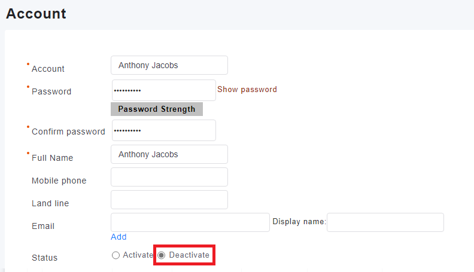474x272 pixels.
Task: Click the Confirm password input field
Action: [163, 130]
